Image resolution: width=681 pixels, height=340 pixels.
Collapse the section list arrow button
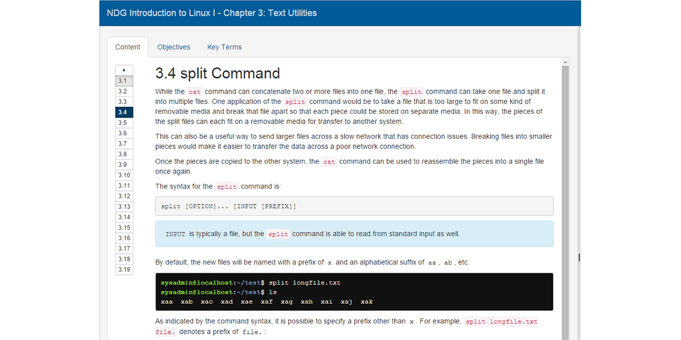tap(124, 70)
